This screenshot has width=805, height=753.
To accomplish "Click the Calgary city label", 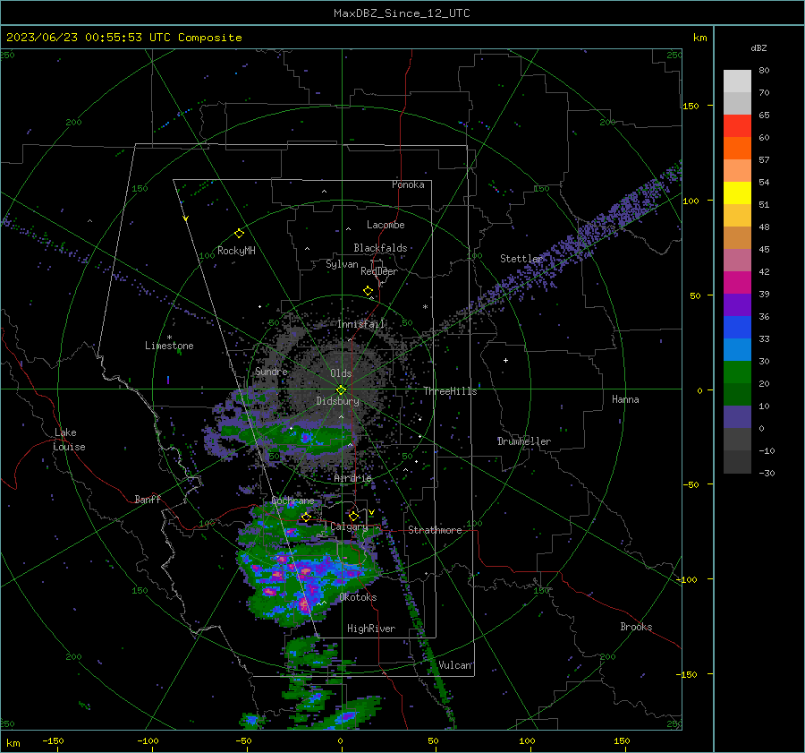I will pyautogui.click(x=349, y=526).
